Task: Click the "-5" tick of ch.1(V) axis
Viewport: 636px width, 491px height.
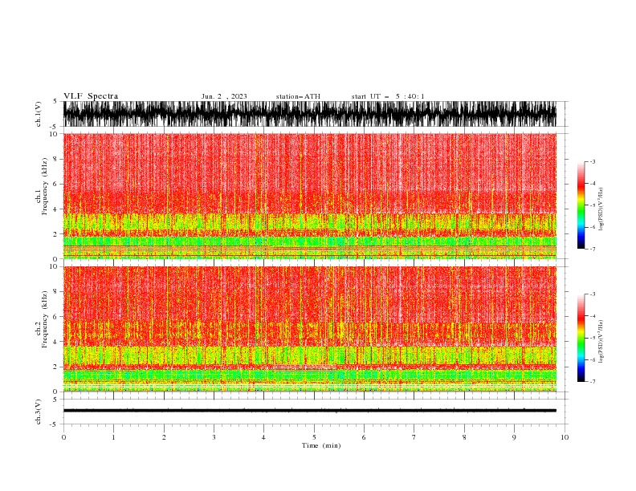Action: coord(55,127)
